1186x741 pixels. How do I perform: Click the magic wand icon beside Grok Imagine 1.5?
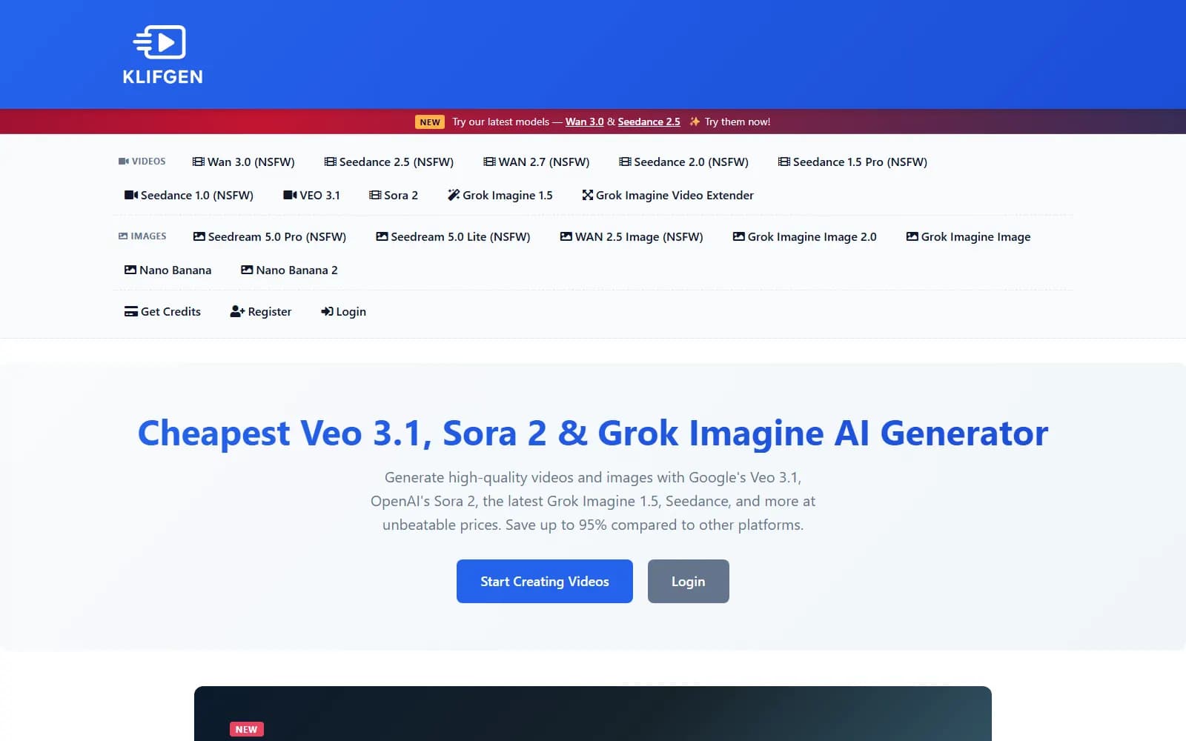(x=454, y=195)
